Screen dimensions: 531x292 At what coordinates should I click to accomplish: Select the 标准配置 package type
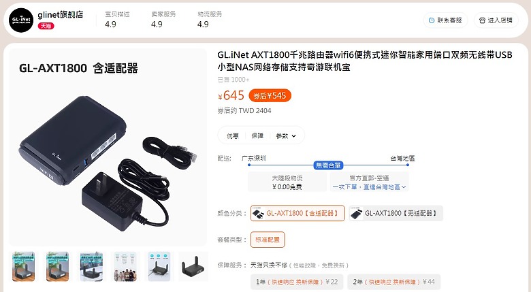268,240
